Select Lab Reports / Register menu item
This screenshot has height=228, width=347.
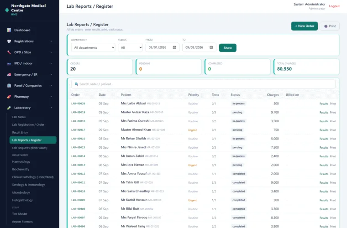[x=33, y=140]
